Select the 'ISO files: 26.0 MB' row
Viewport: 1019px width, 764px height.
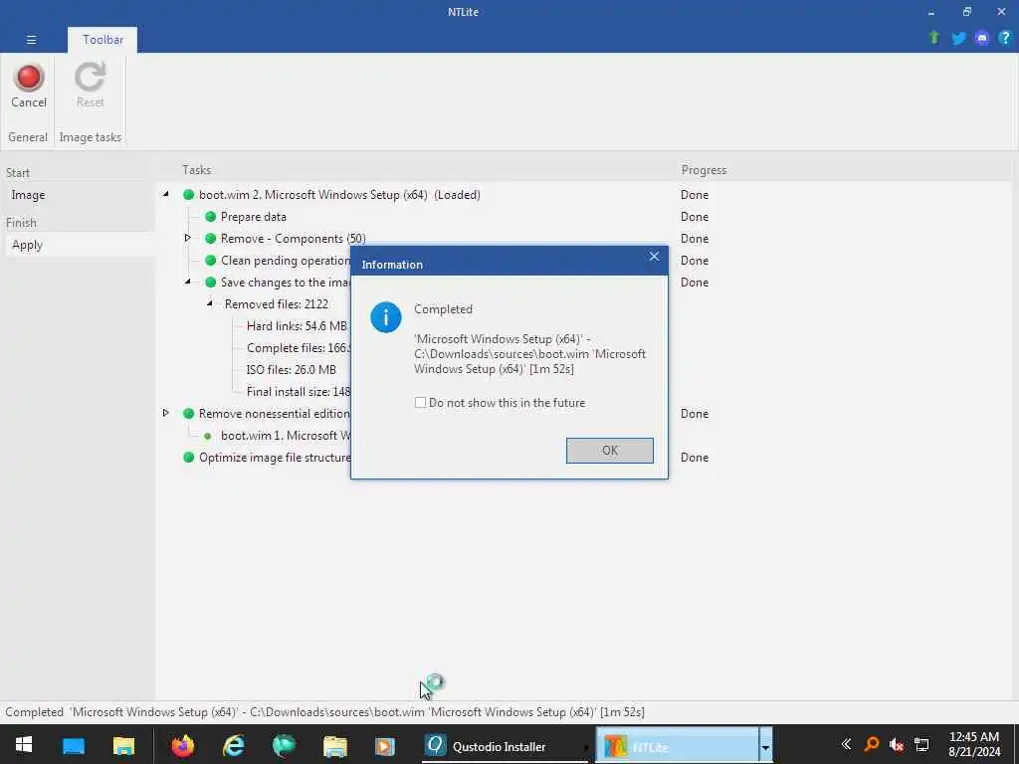coord(292,370)
